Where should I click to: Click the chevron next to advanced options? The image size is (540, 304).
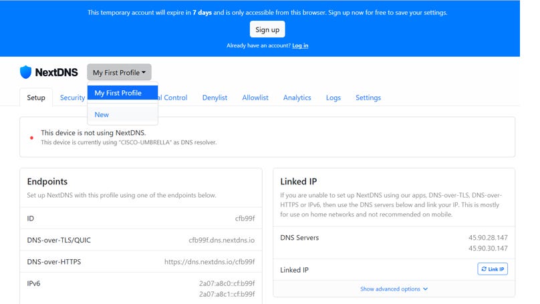(425, 289)
